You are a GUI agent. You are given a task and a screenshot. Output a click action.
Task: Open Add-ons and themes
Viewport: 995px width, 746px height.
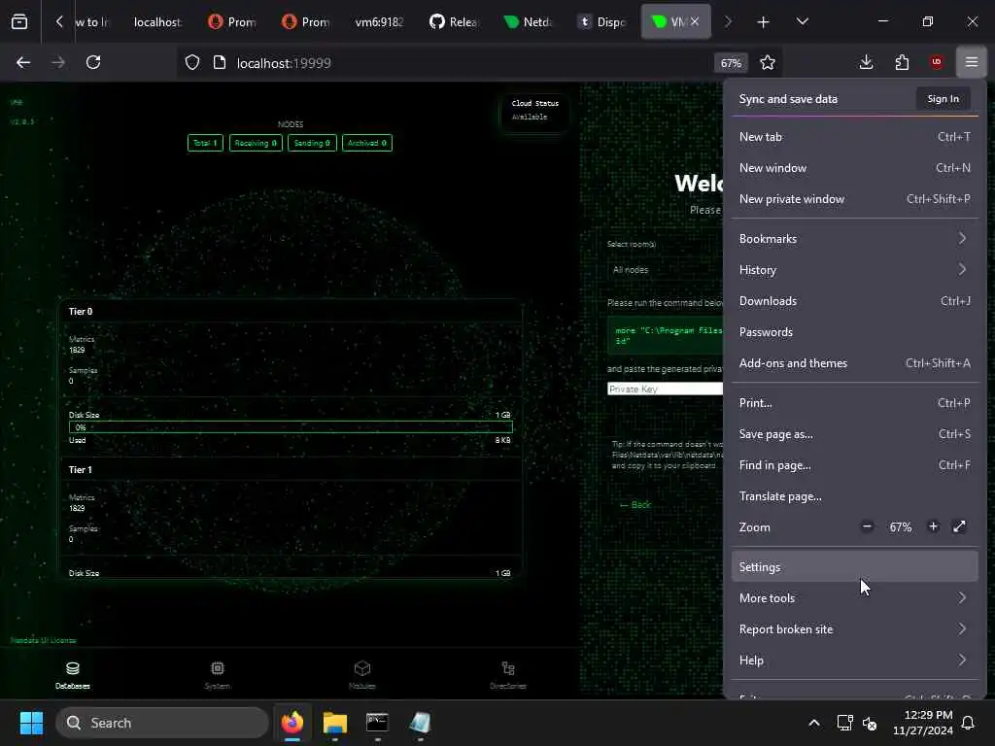[x=855, y=363]
